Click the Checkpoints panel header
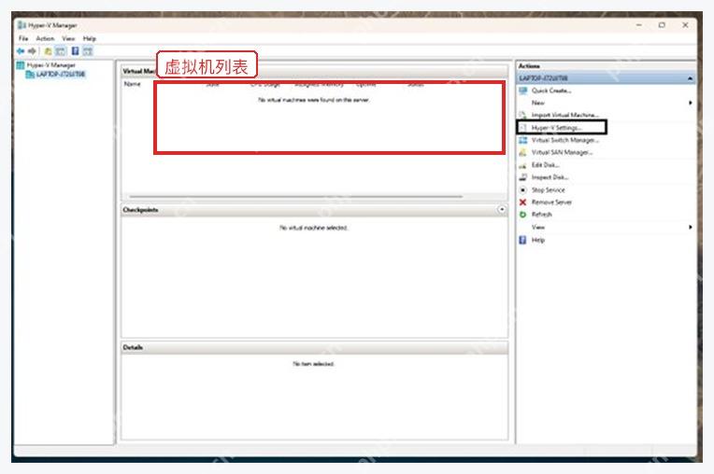 click(314, 210)
